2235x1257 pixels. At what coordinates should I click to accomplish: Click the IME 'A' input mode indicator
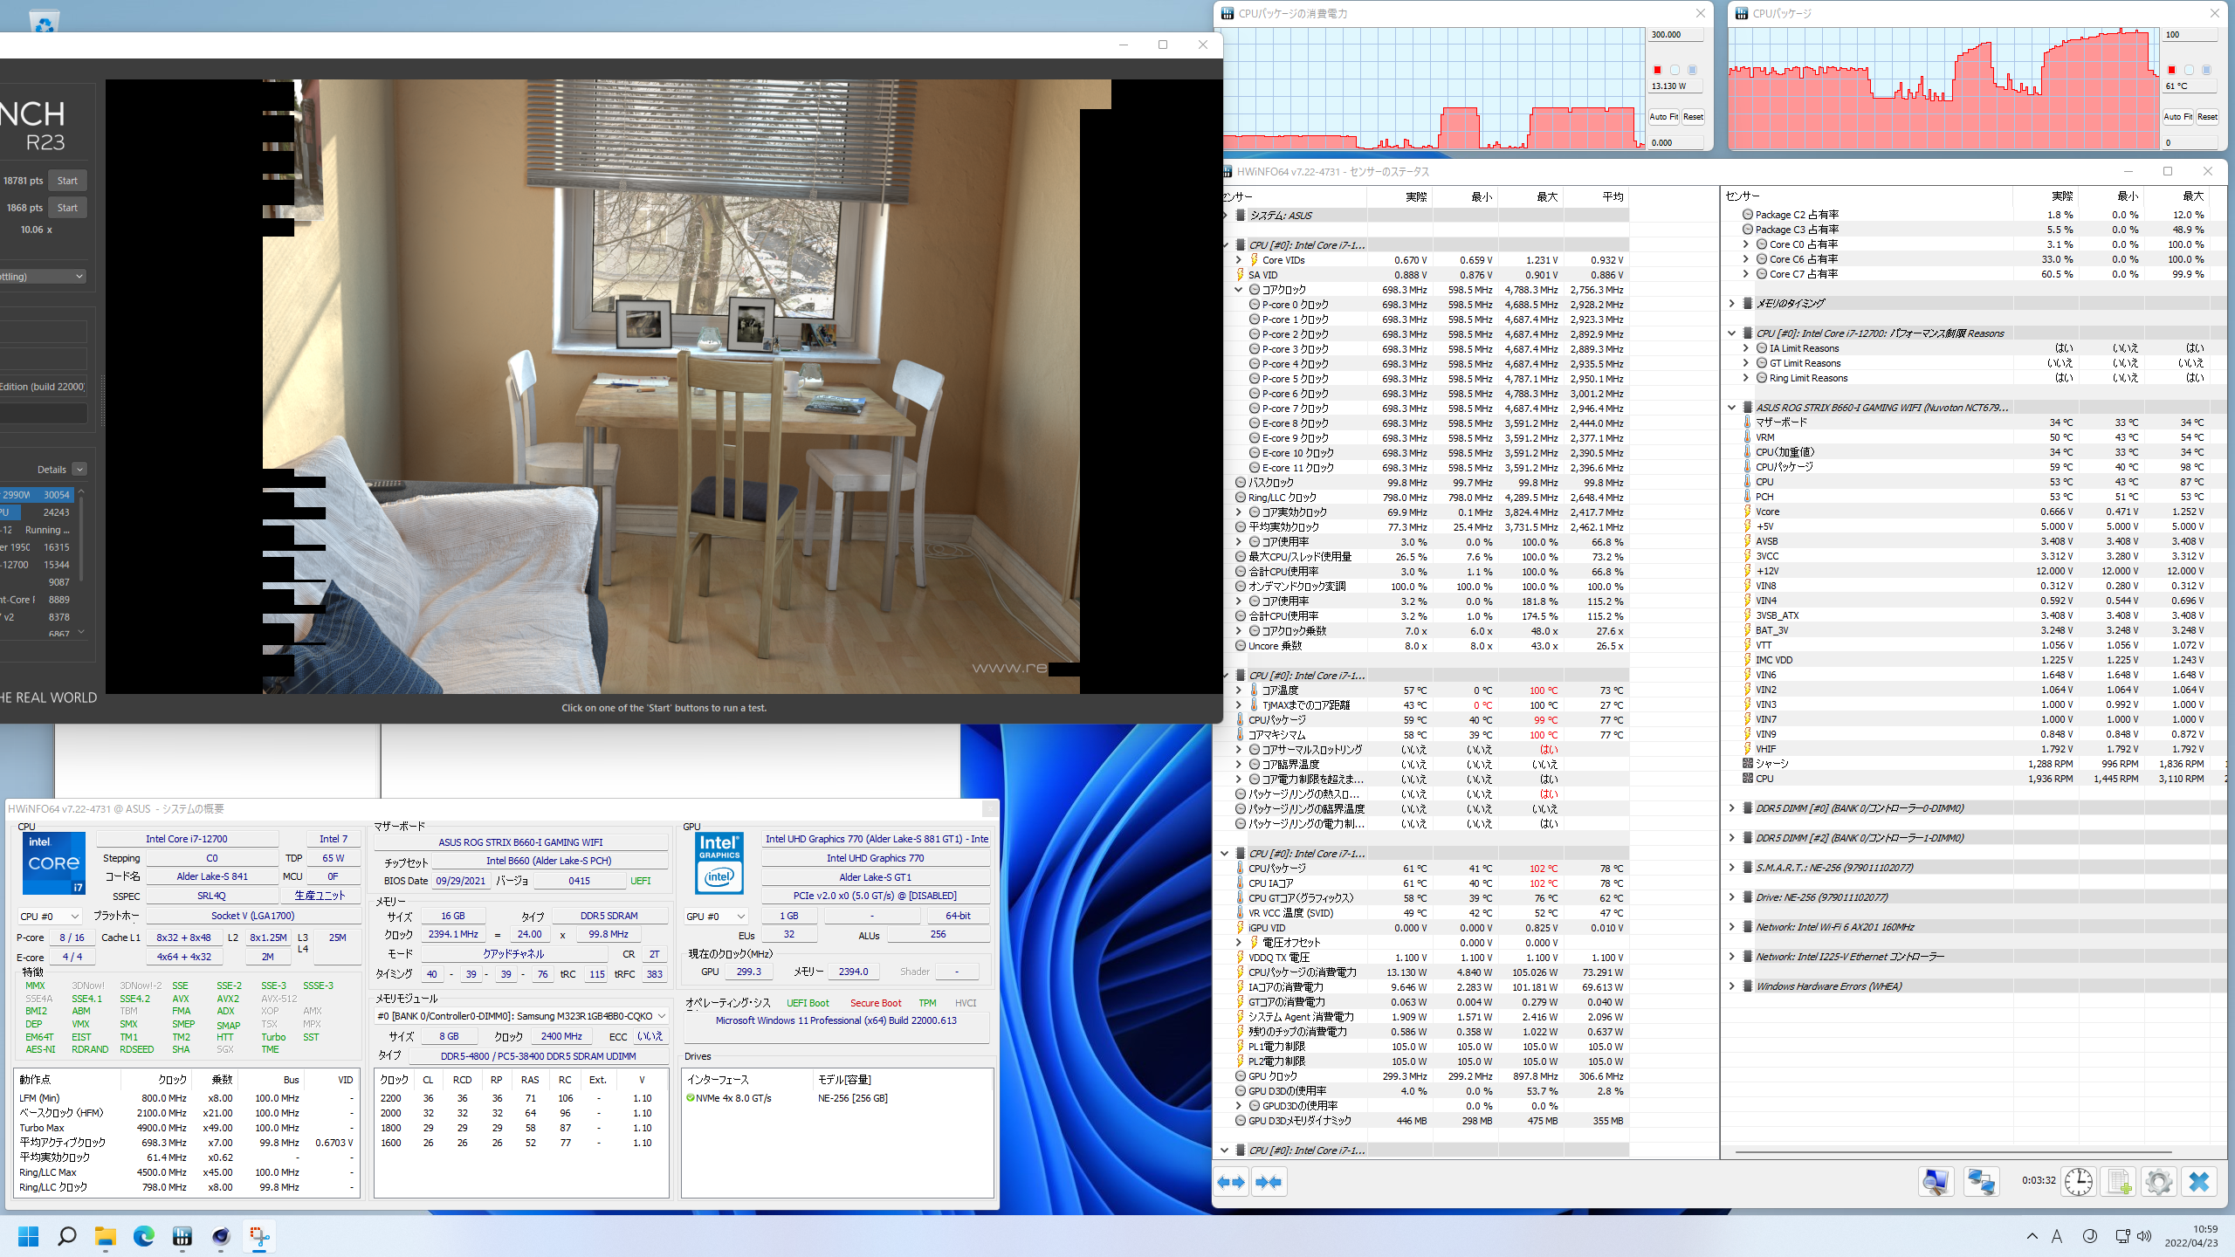[2057, 1236]
